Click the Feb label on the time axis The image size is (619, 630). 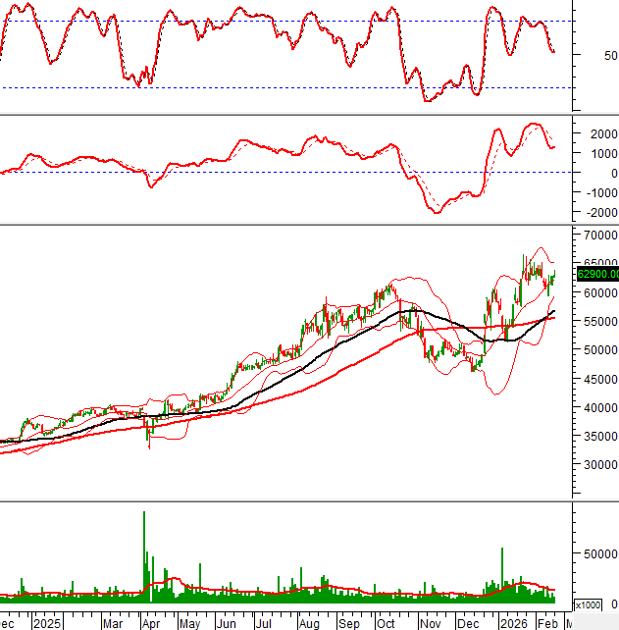tap(546, 623)
